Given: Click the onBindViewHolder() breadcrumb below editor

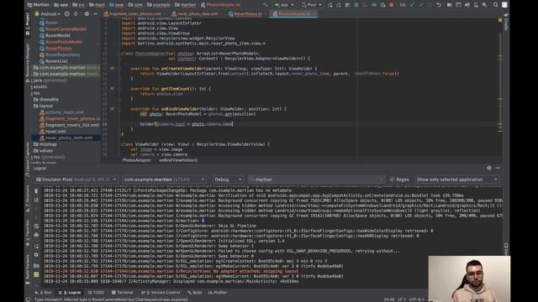Looking at the screenshot, I should [178, 160].
